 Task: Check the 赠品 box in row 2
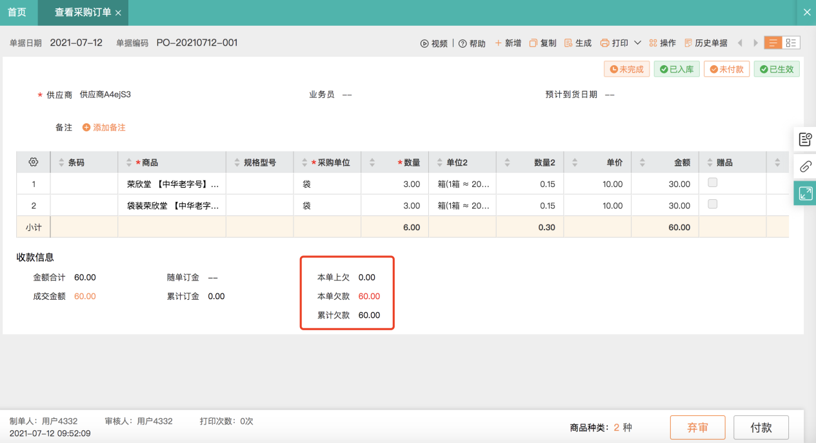[x=713, y=204]
